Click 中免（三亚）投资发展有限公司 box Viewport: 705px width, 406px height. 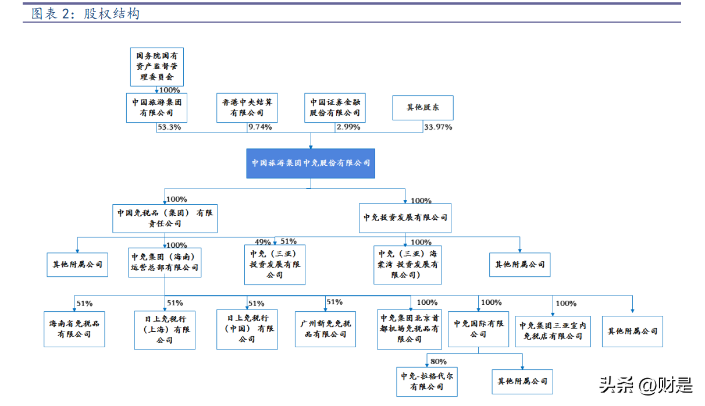275,264
